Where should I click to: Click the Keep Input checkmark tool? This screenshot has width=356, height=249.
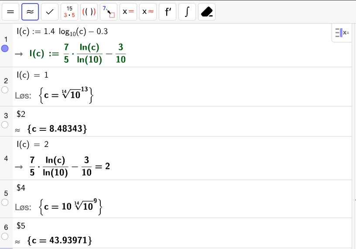click(50, 12)
